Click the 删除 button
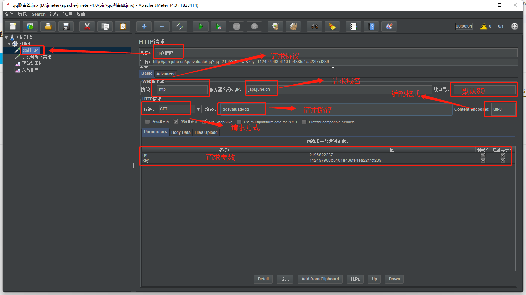526x295 pixels. point(355,279)
